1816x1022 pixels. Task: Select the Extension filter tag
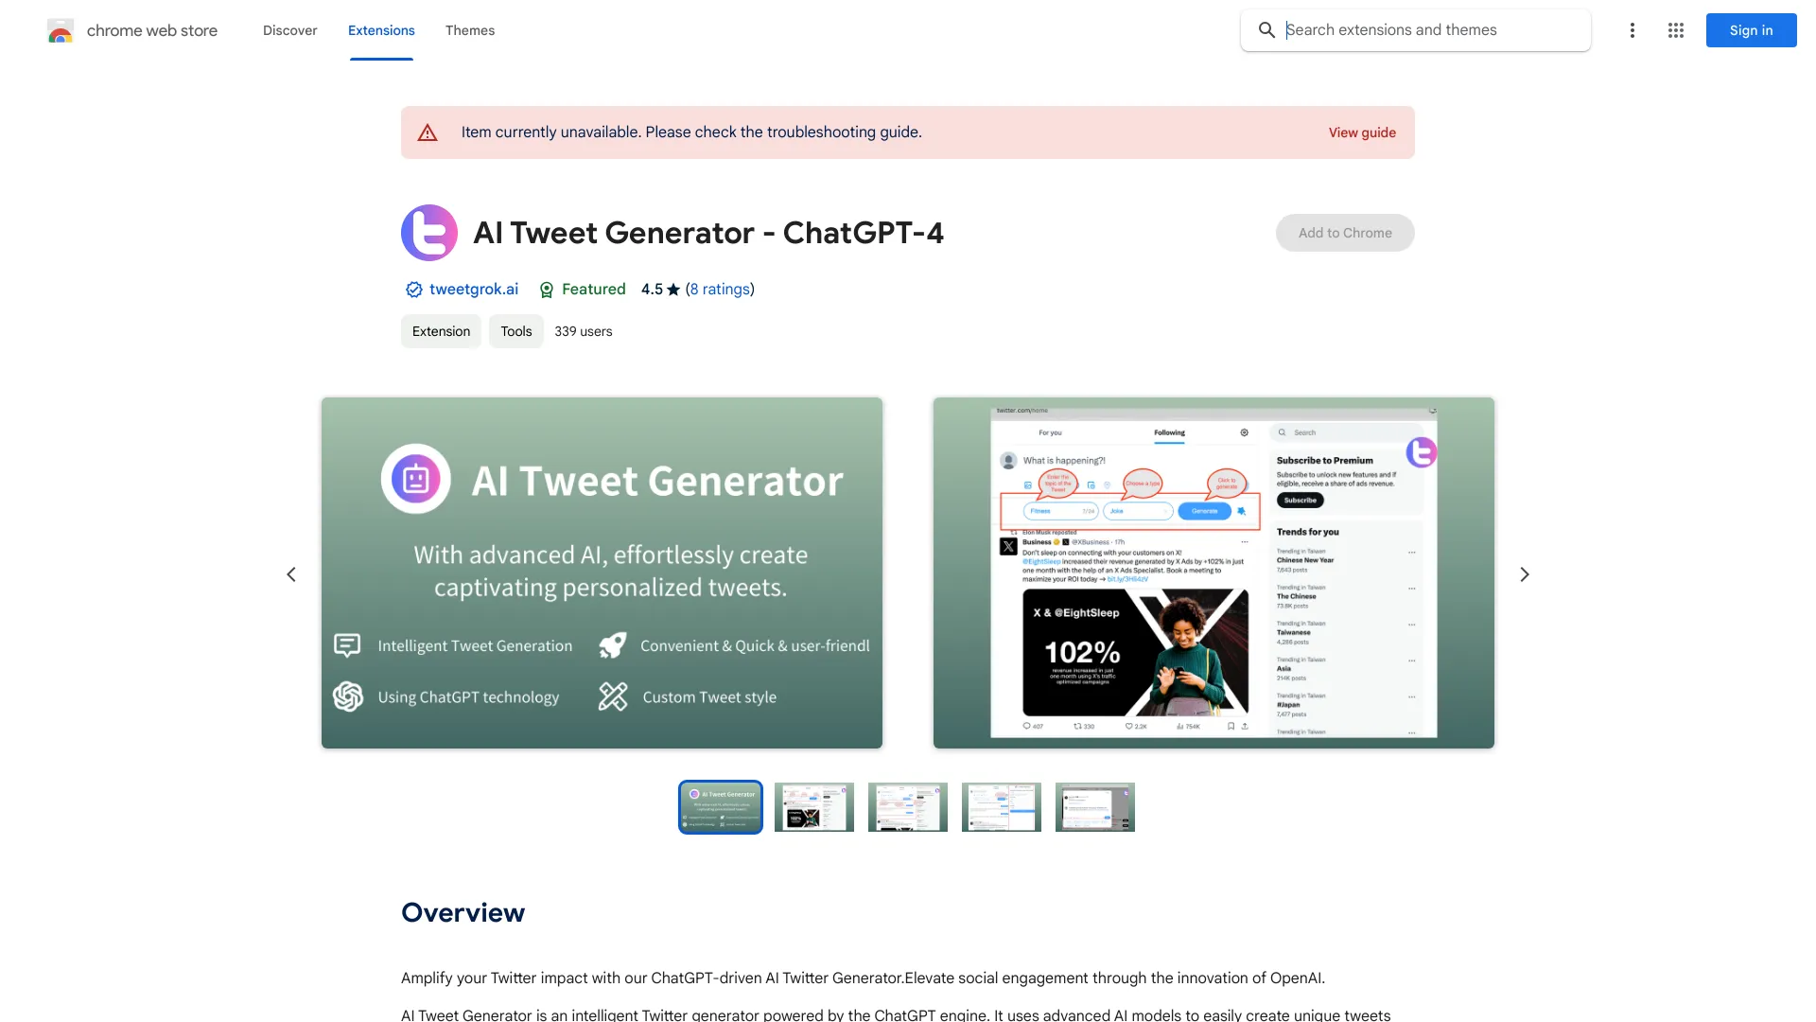(440, 330)
